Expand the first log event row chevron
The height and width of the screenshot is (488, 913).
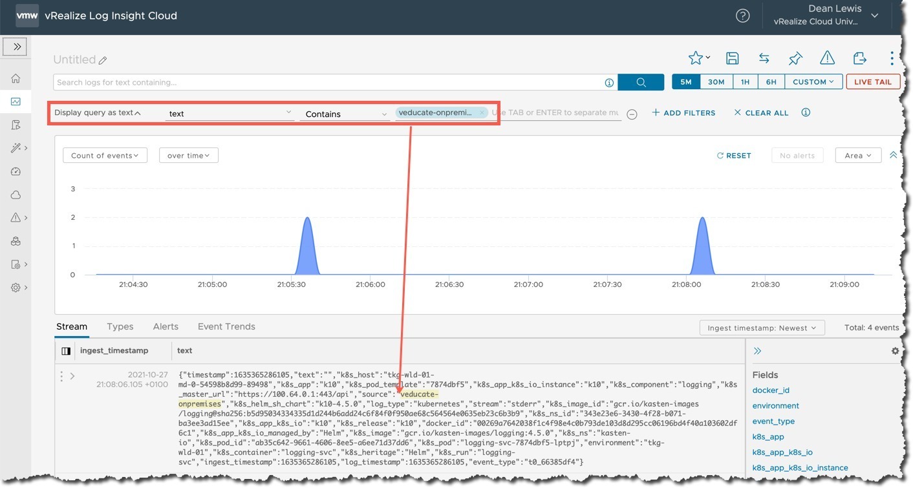pyautogui.click(x=72, y=376)
